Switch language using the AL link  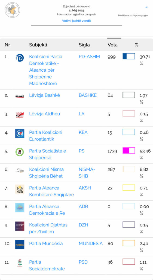pos(147,7)
